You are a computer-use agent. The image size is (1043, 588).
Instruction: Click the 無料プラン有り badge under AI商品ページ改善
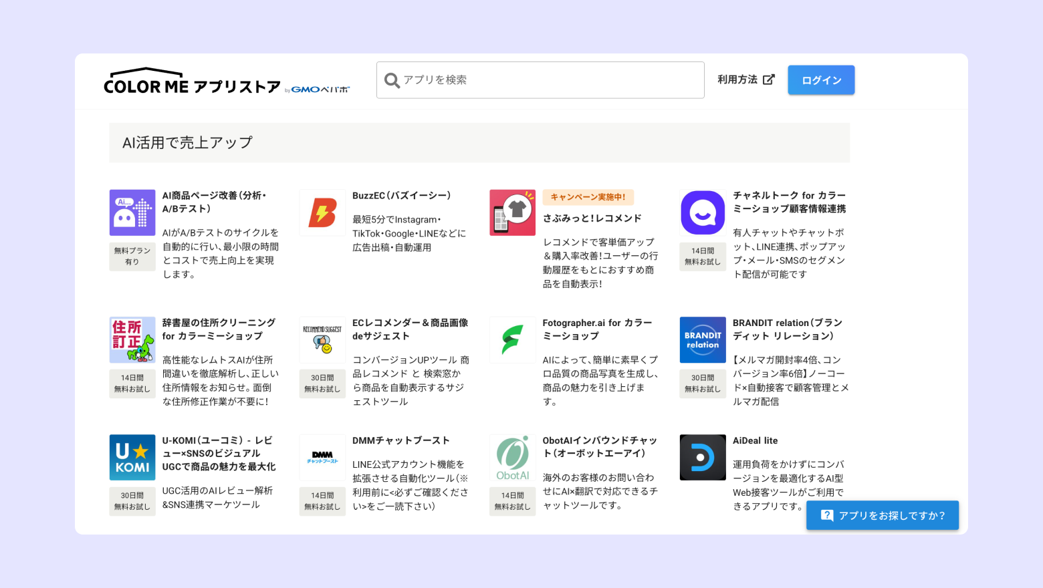pyautogui.click(x=132, y=257)
